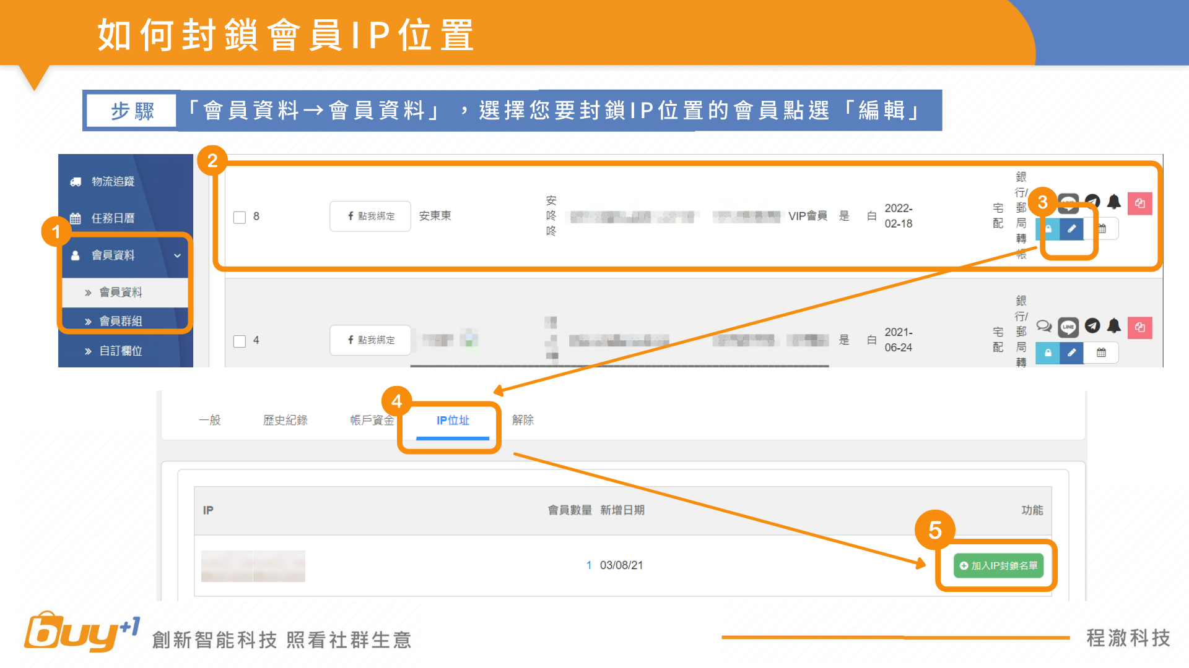Click the edit pencil icon for member 8
Viewport: 1189px width, 668px height.
(x=1071, y=229)
